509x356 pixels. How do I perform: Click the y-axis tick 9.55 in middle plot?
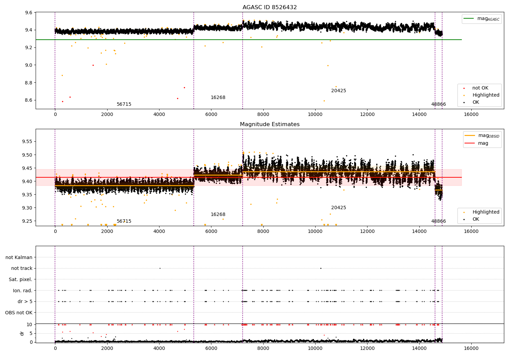[x=27, y=142]
